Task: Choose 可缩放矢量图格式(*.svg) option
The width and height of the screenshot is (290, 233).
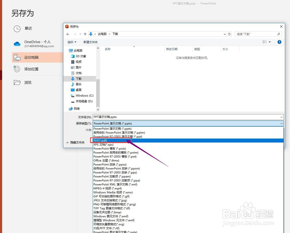Action: (188, 224)
